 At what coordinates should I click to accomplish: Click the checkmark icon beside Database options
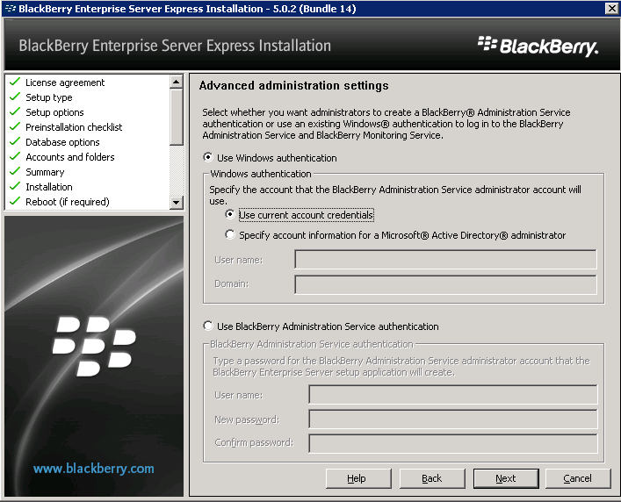[x=14, y=142]
